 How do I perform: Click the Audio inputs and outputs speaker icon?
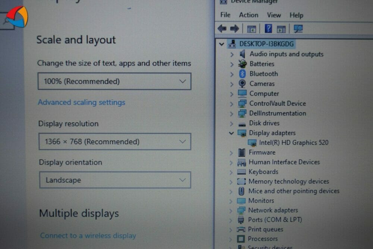[242, 54]
